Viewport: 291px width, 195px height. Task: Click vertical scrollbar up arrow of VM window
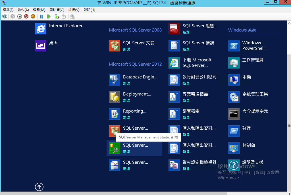289,23
